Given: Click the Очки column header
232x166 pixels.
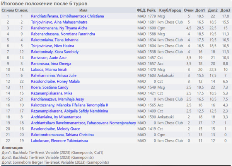Looking at the screenshot, I should (189, 10).
